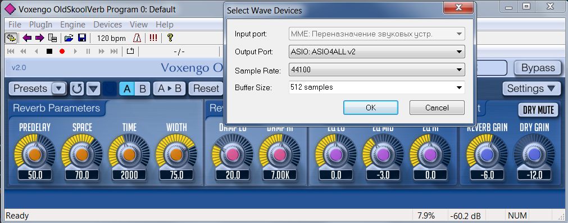Viewport: 568px width, 223px height.
Task: Click the Reset button
Action: tap(206, 89)
